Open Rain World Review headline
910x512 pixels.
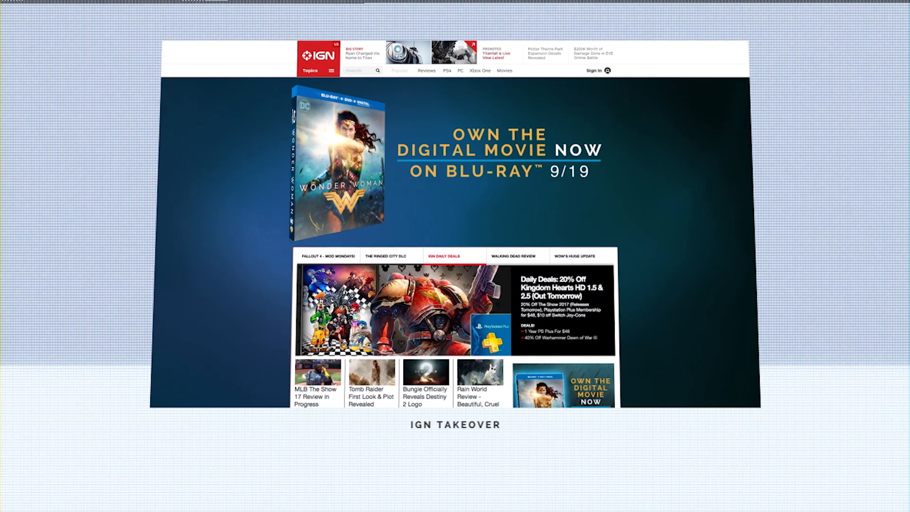[478, 397]
